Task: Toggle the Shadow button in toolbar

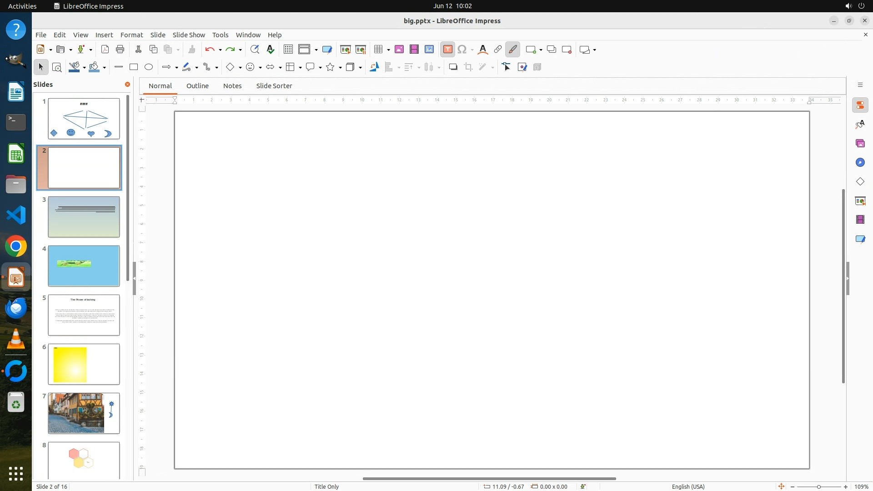Action: pyautogui.click(x=453, y=67)
